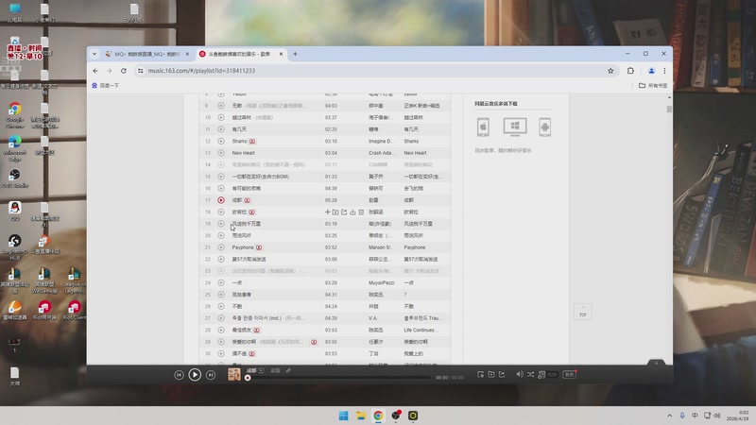Click the share icon in player bar
Viewport: 756px width, 425px height.
point(502,374)
